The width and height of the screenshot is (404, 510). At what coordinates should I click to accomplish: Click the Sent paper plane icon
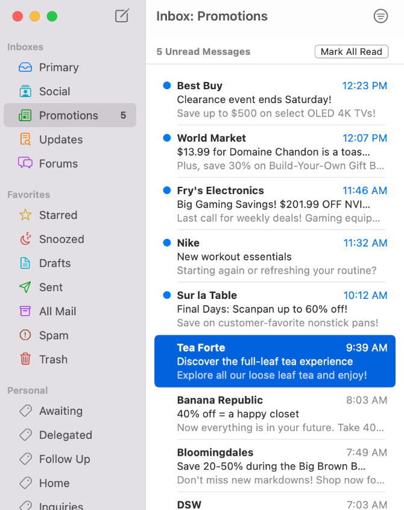[25, 287]
